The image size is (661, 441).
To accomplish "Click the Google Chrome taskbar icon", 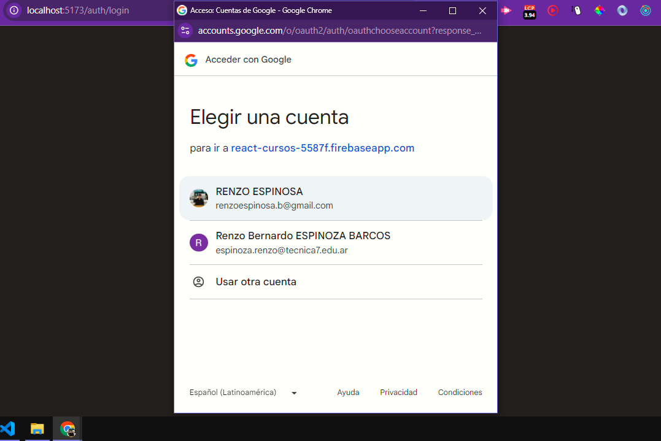I will pos(68,429).
